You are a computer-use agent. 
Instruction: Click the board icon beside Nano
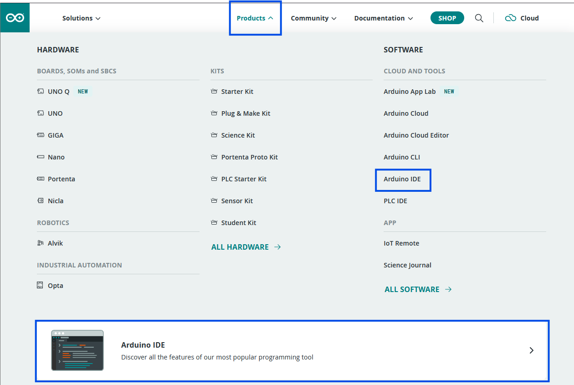[x=41, y=157]
